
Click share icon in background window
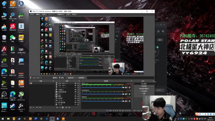(163, 31)
